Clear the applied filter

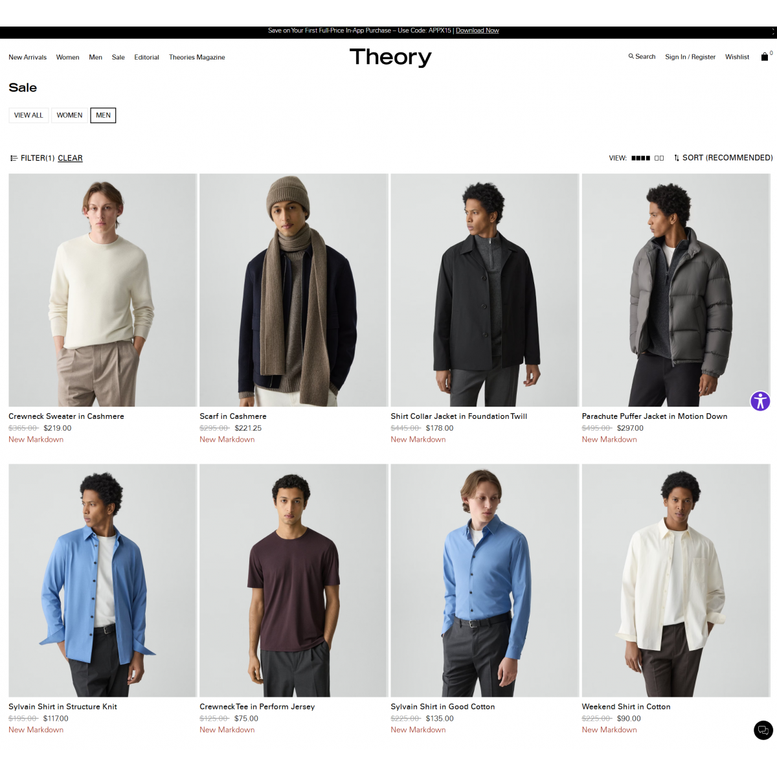point(70,158)
